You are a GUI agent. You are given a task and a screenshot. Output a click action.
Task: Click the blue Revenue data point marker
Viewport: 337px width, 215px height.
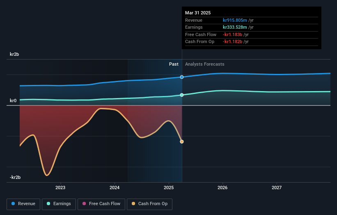pos(182,77)
